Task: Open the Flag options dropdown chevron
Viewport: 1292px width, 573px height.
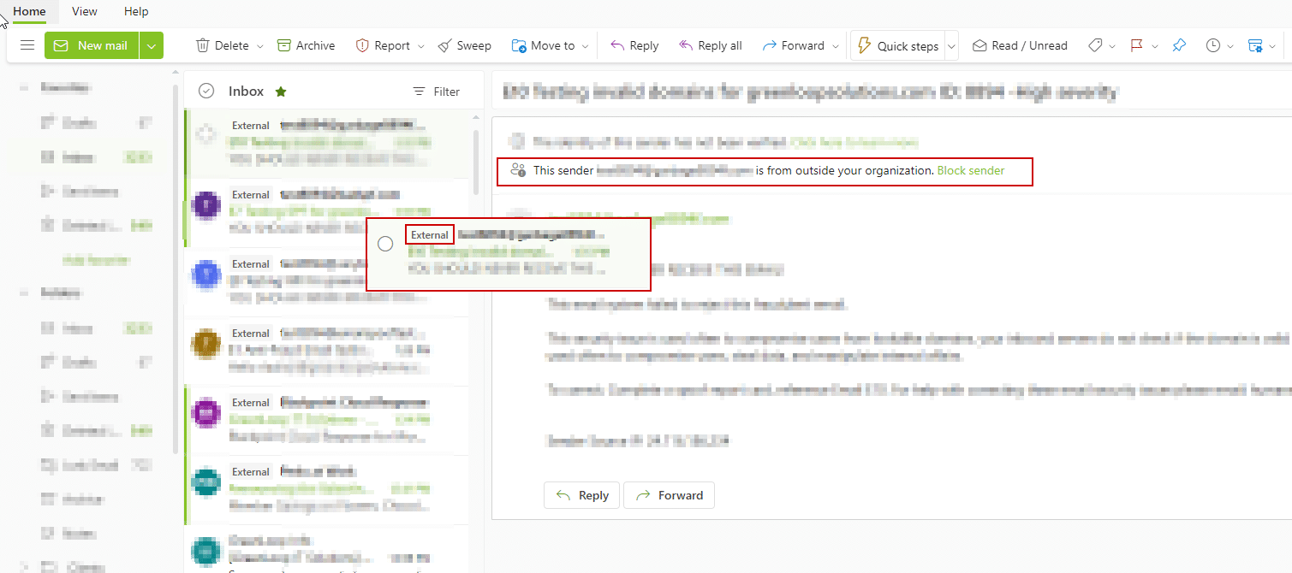Action: coord(1155,46)
